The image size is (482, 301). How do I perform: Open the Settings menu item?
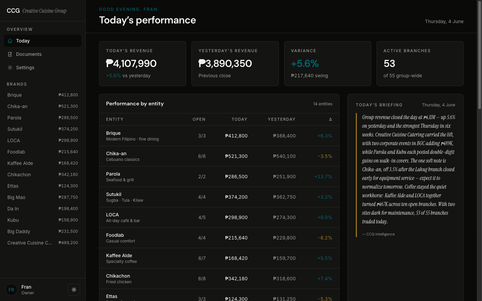point(43,68)
